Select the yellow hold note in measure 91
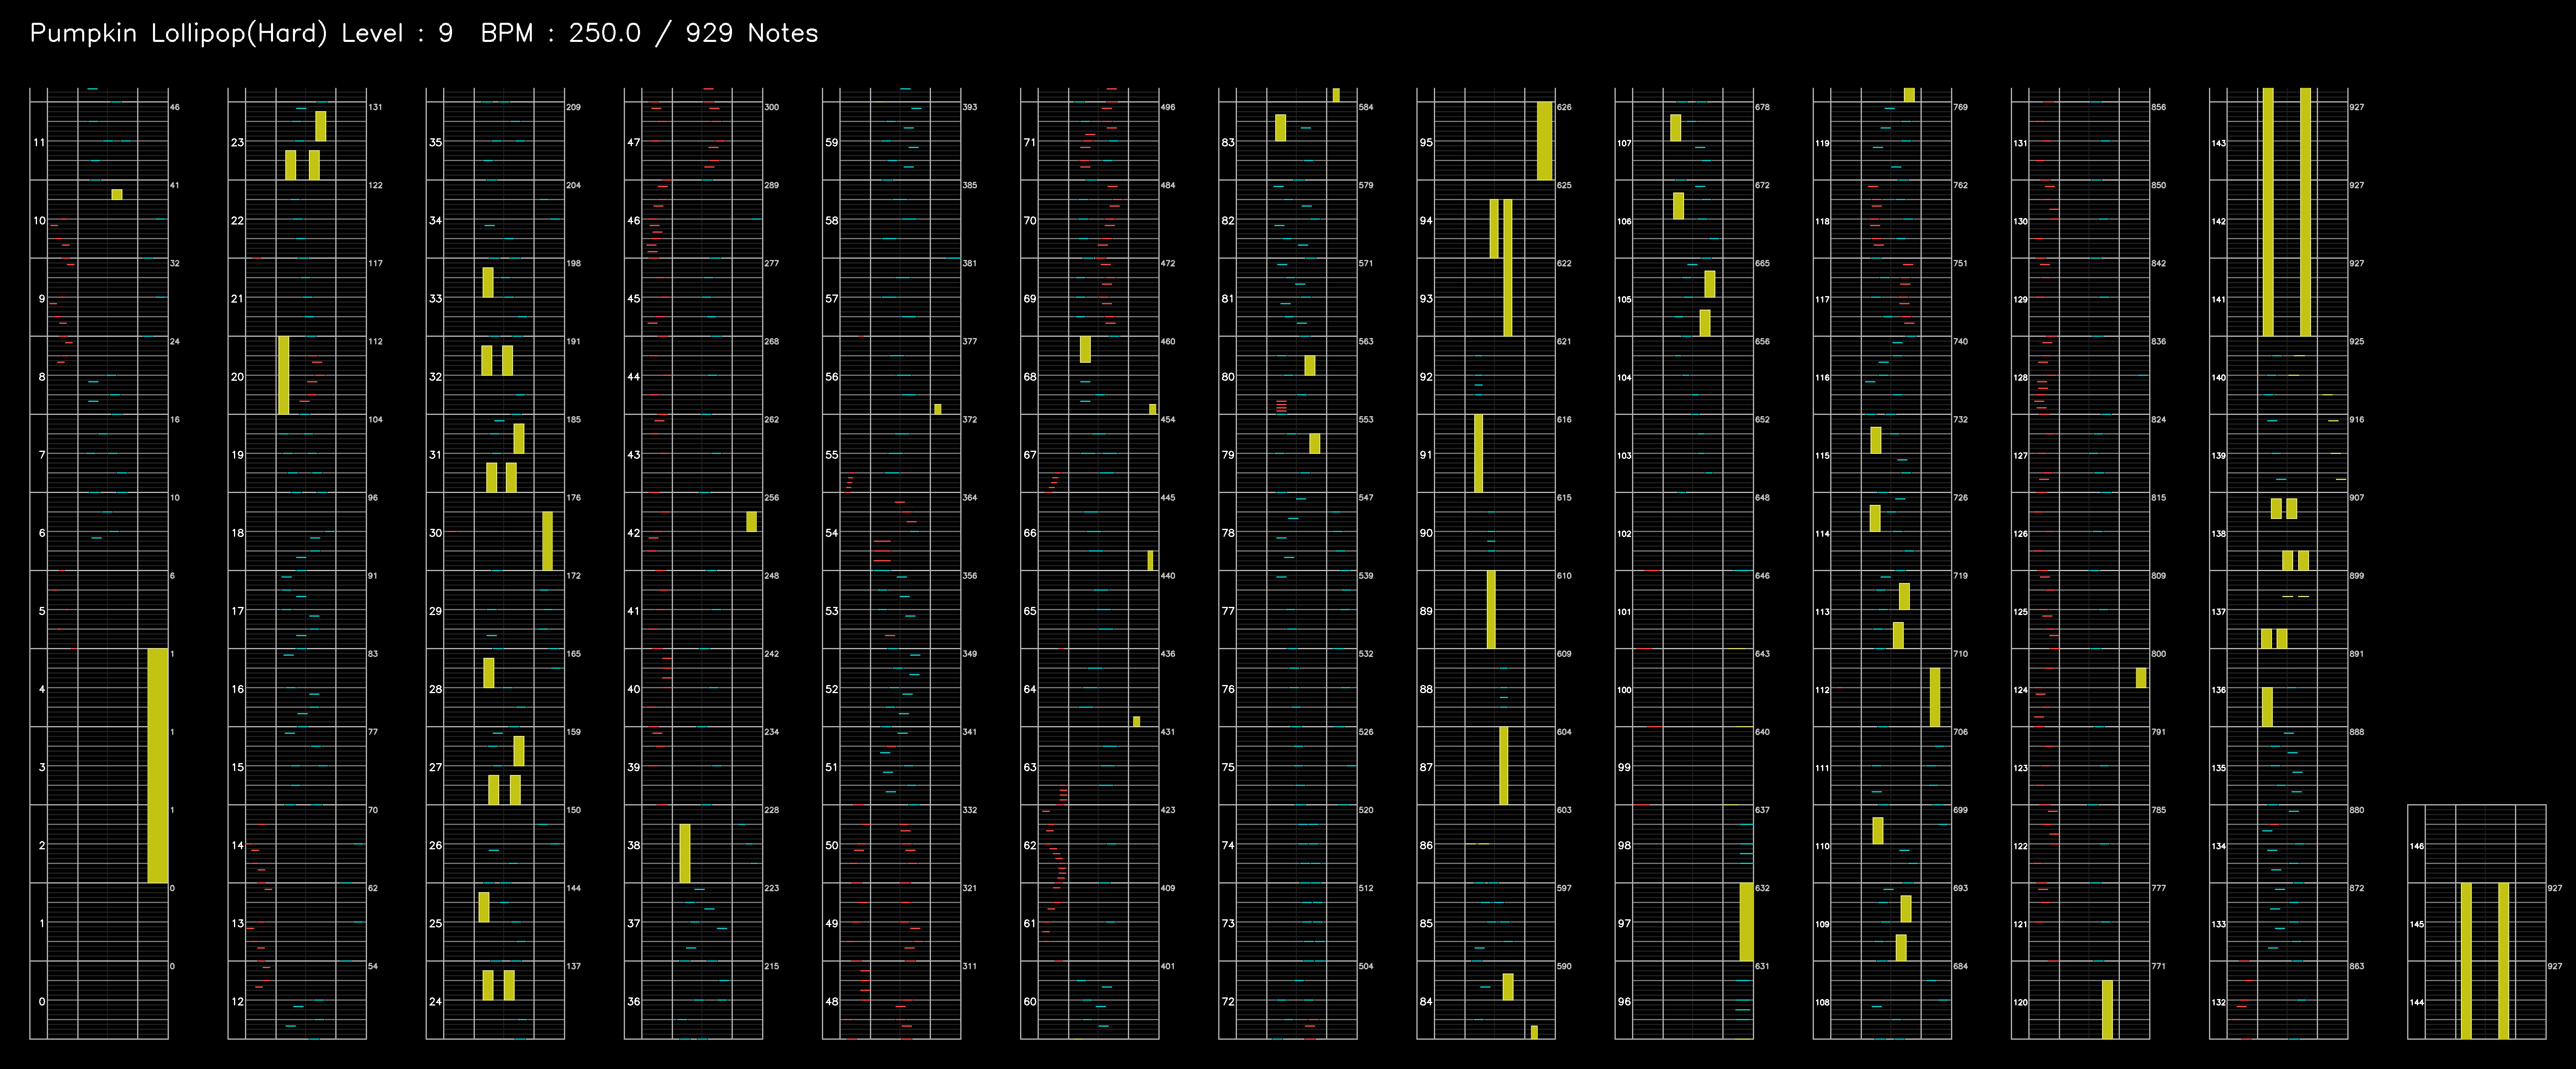2576x1069 pixels. (1479, 453)
